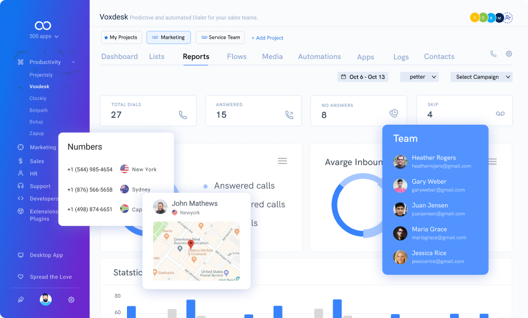
Task: Click the rocket icon in sidebar footer
Action: [x=21, y=300]
